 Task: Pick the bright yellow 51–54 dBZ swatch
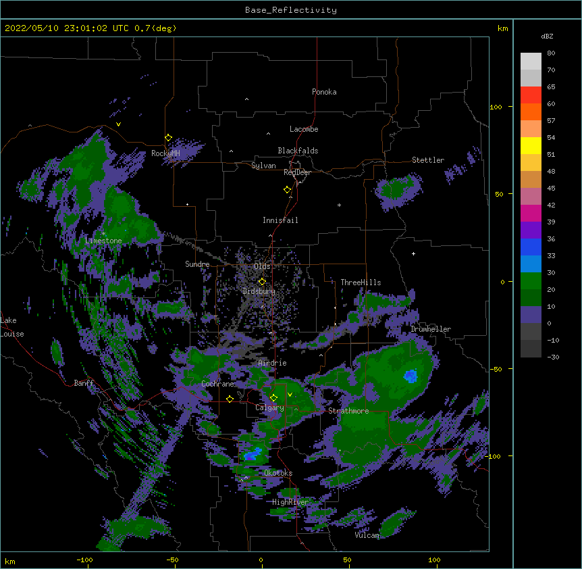pos(531,145)
